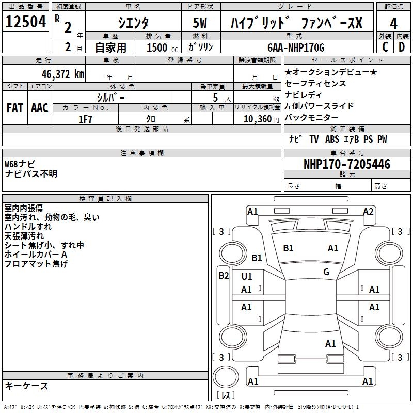Click the air conditioner value AAC

[40, 108]
